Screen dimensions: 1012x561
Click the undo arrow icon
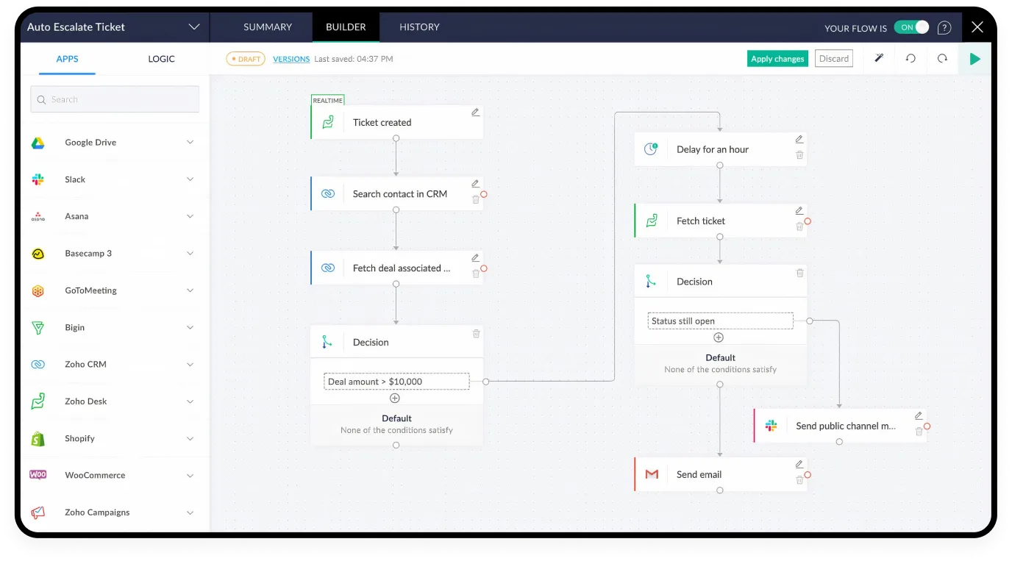(911, 59)
